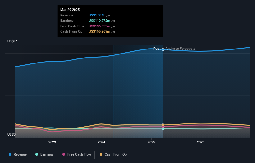Toggle the Cash From Op legend button
255x163 pixels.
point(113,155)
